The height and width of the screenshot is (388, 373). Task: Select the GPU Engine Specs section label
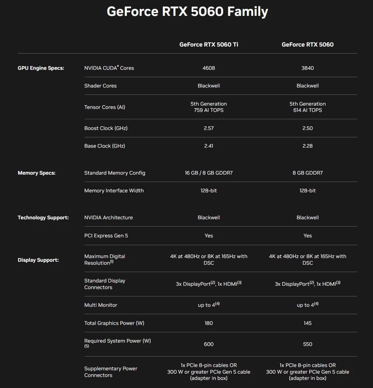[41, 68]
